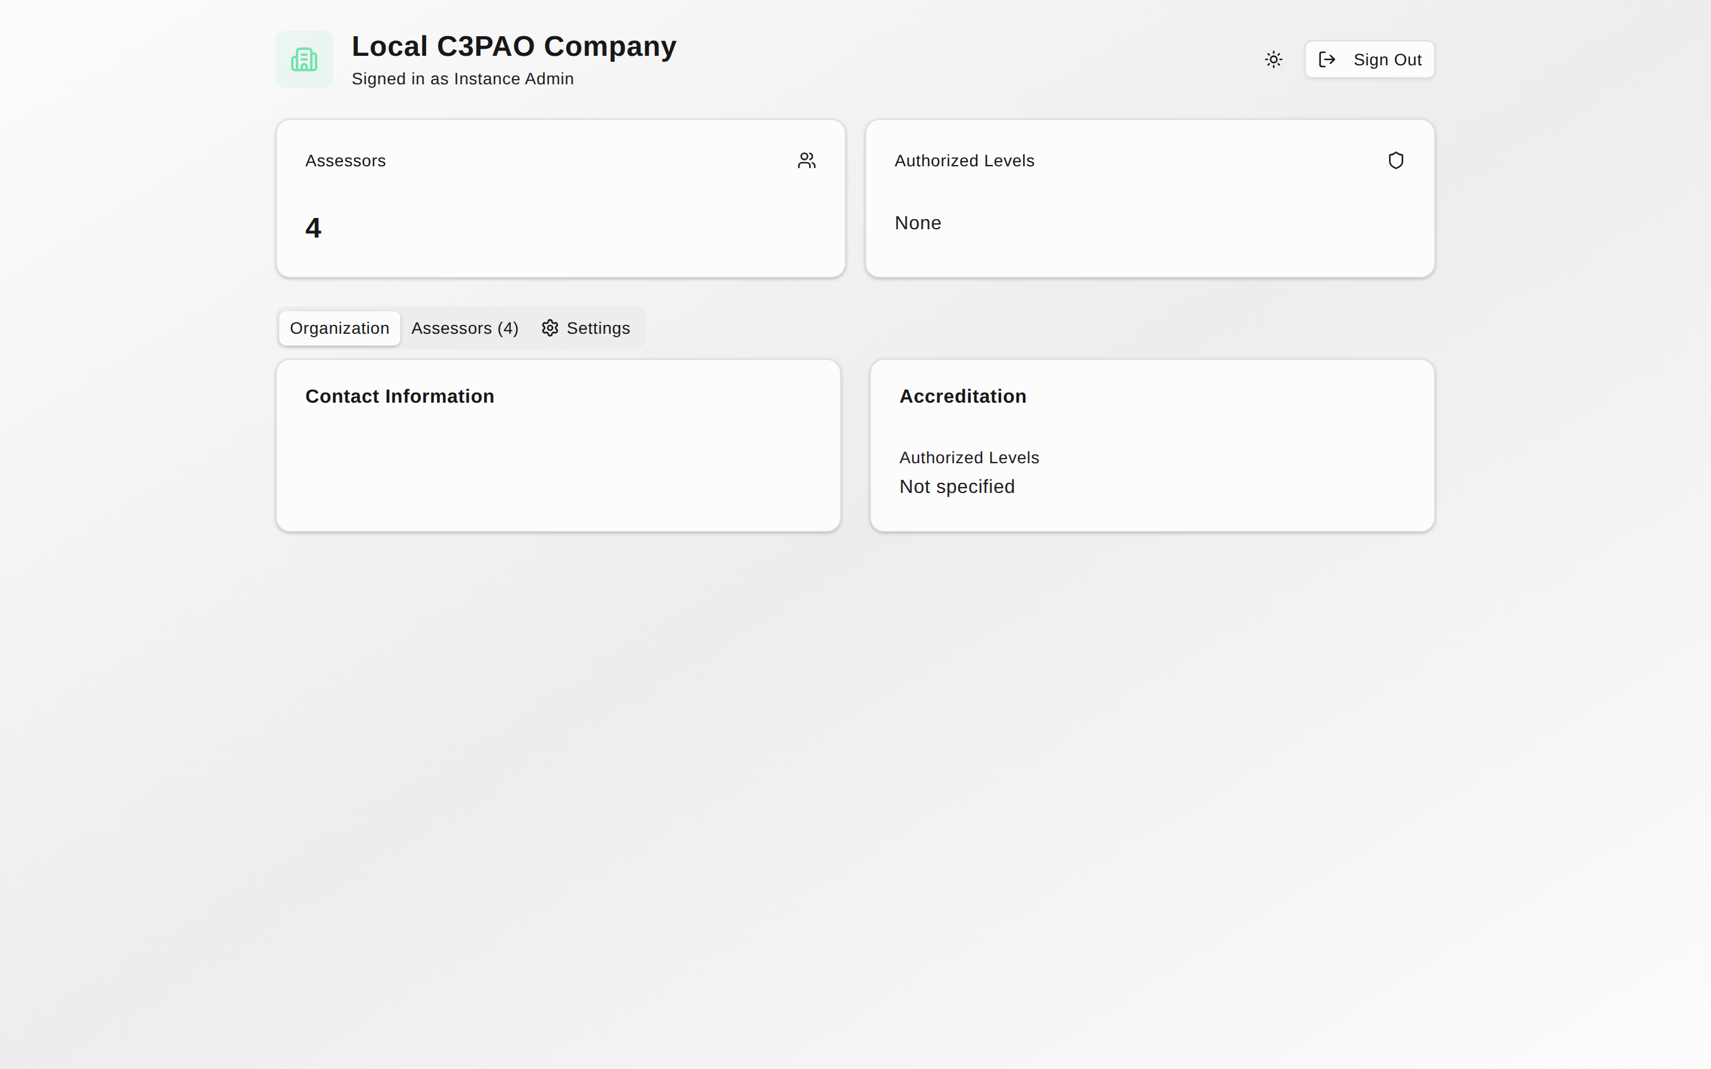Click the assessor count value 4
Viewport: 1711px width, 1069px height.
(313, 229)
